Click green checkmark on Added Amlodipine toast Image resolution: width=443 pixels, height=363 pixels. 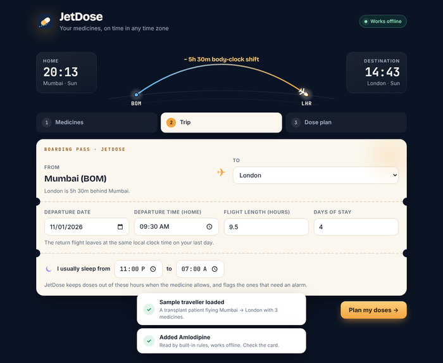[149, 341]
